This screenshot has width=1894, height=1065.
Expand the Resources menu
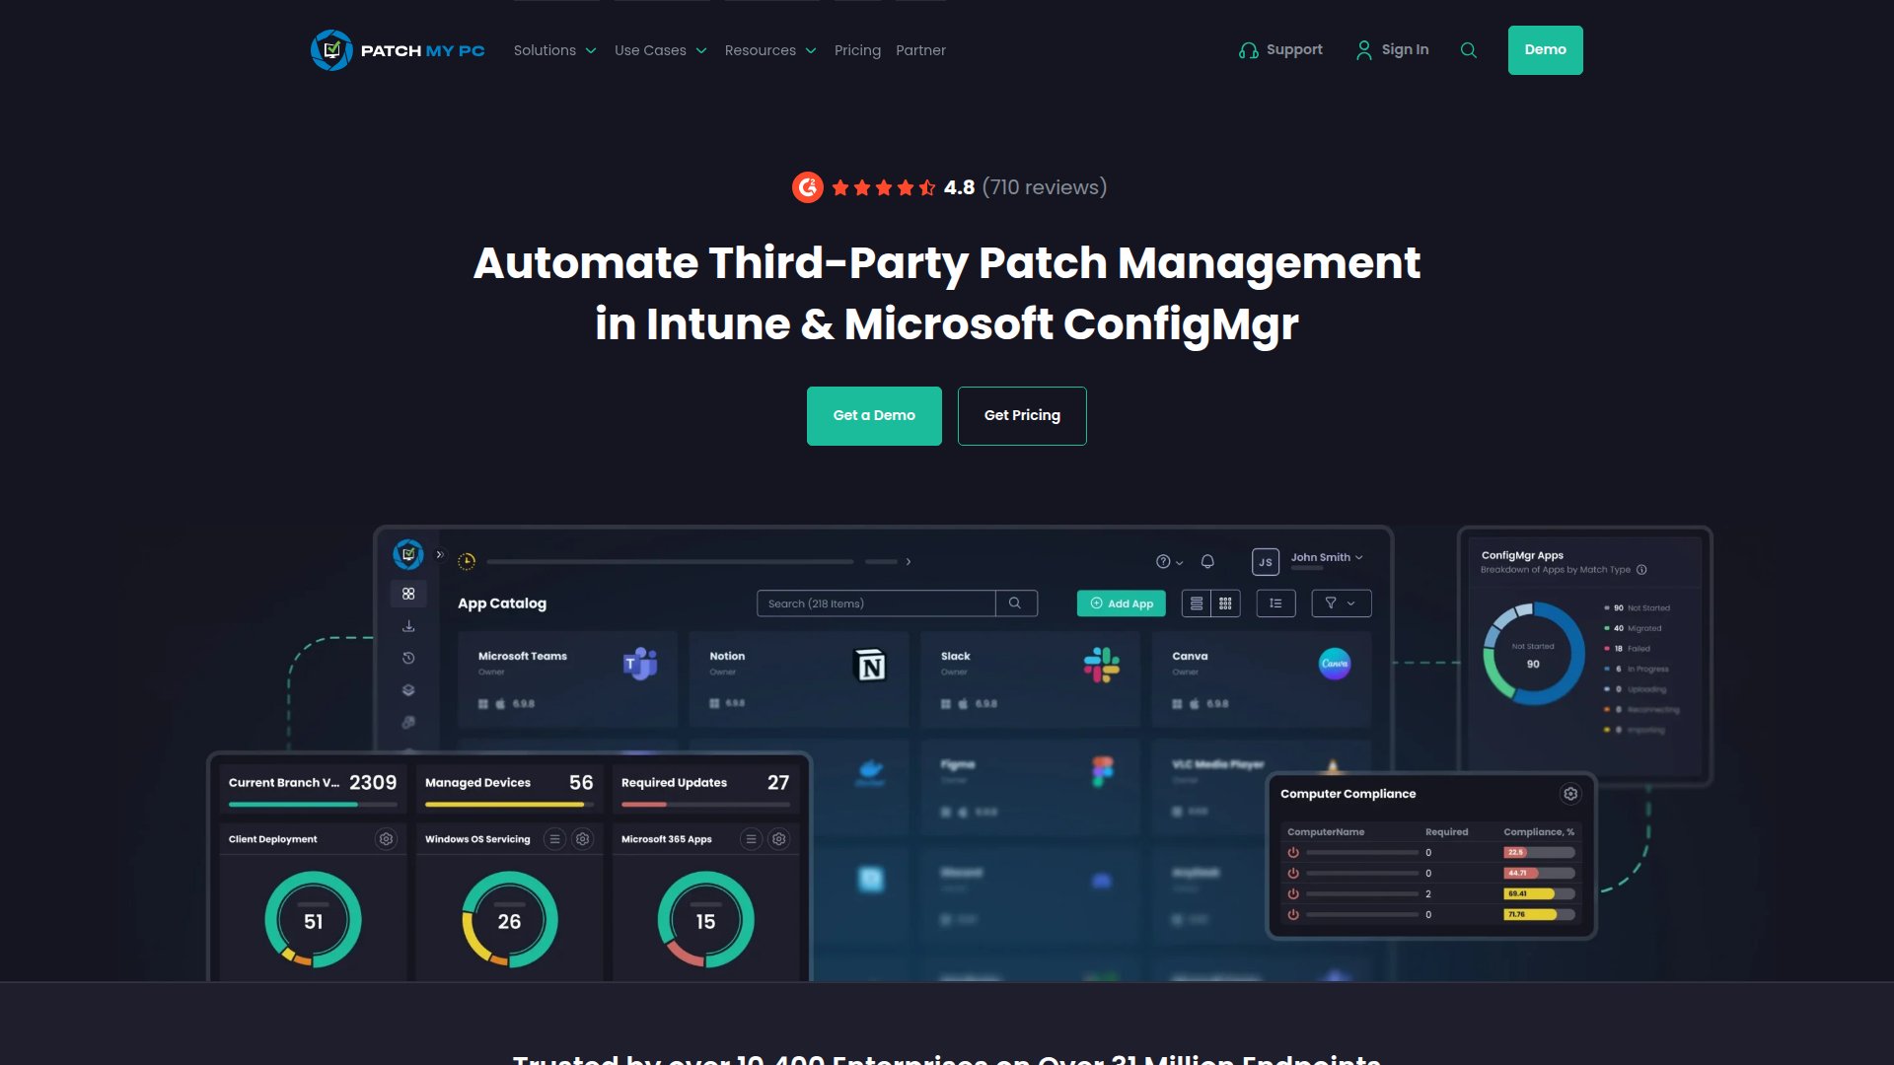pyautogui.click(x=770, y=50)
